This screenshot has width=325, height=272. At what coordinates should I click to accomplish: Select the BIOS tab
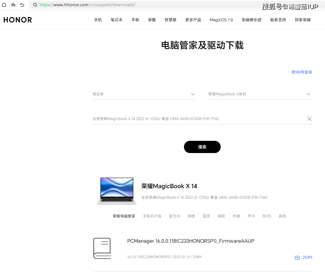pyautogui.click(x=267, y=216)
